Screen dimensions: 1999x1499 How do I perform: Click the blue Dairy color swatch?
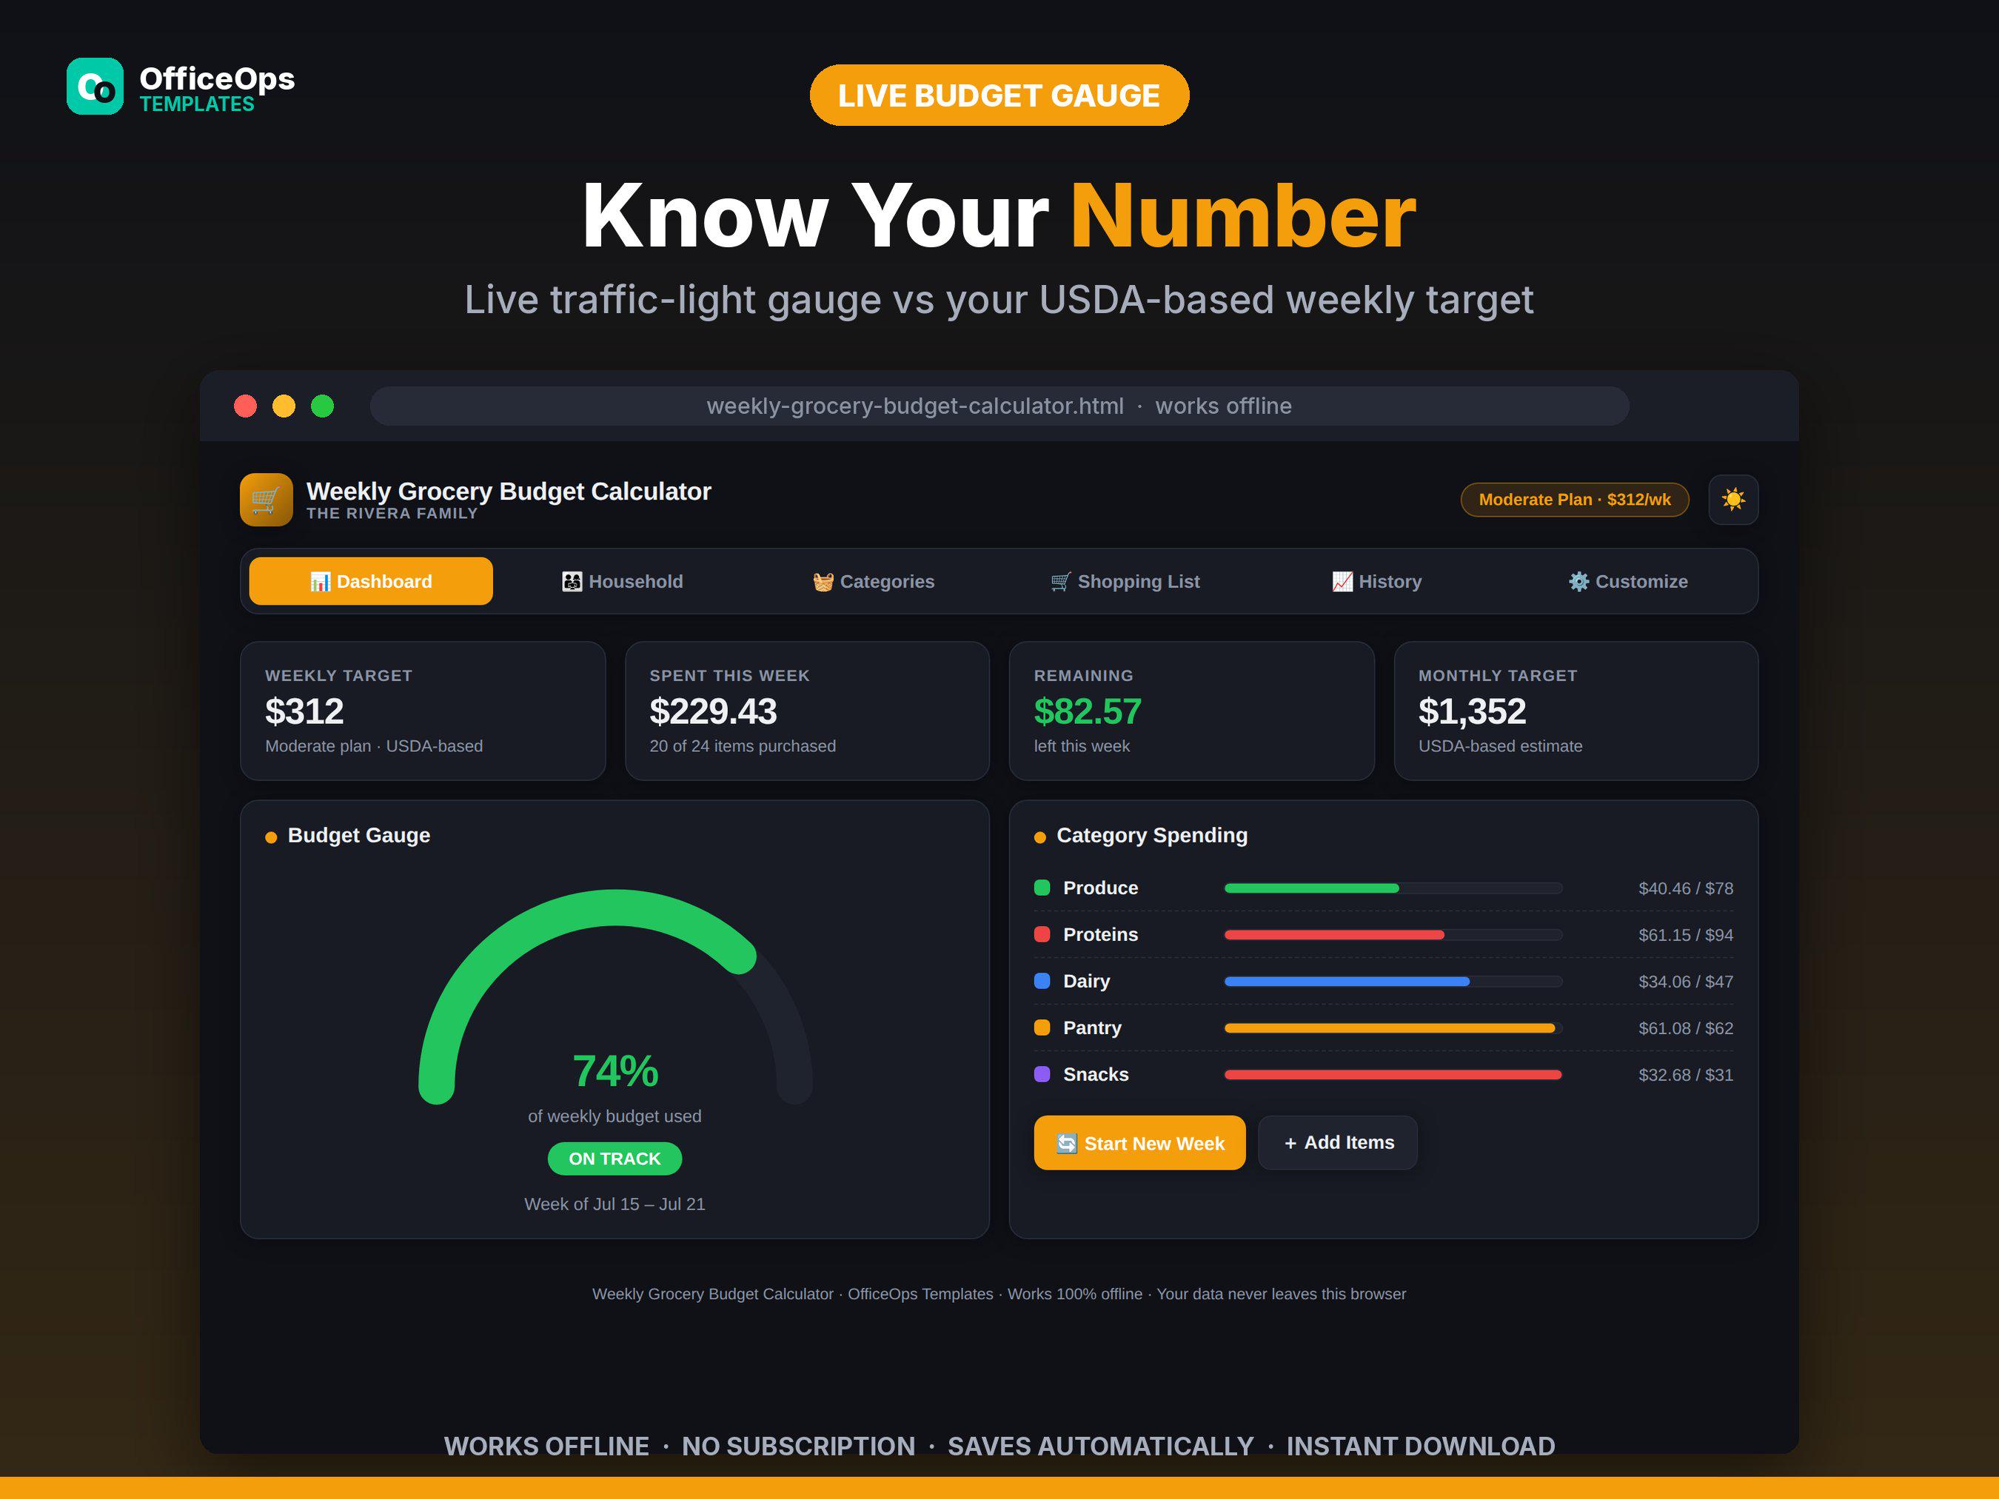(x=1042, y=980)
